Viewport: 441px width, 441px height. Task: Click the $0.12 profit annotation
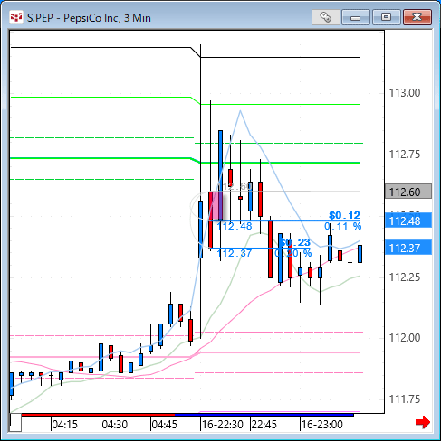click(x=345, y=215)
